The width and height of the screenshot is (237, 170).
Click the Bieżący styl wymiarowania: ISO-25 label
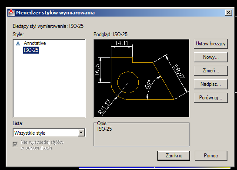point(48,26)
